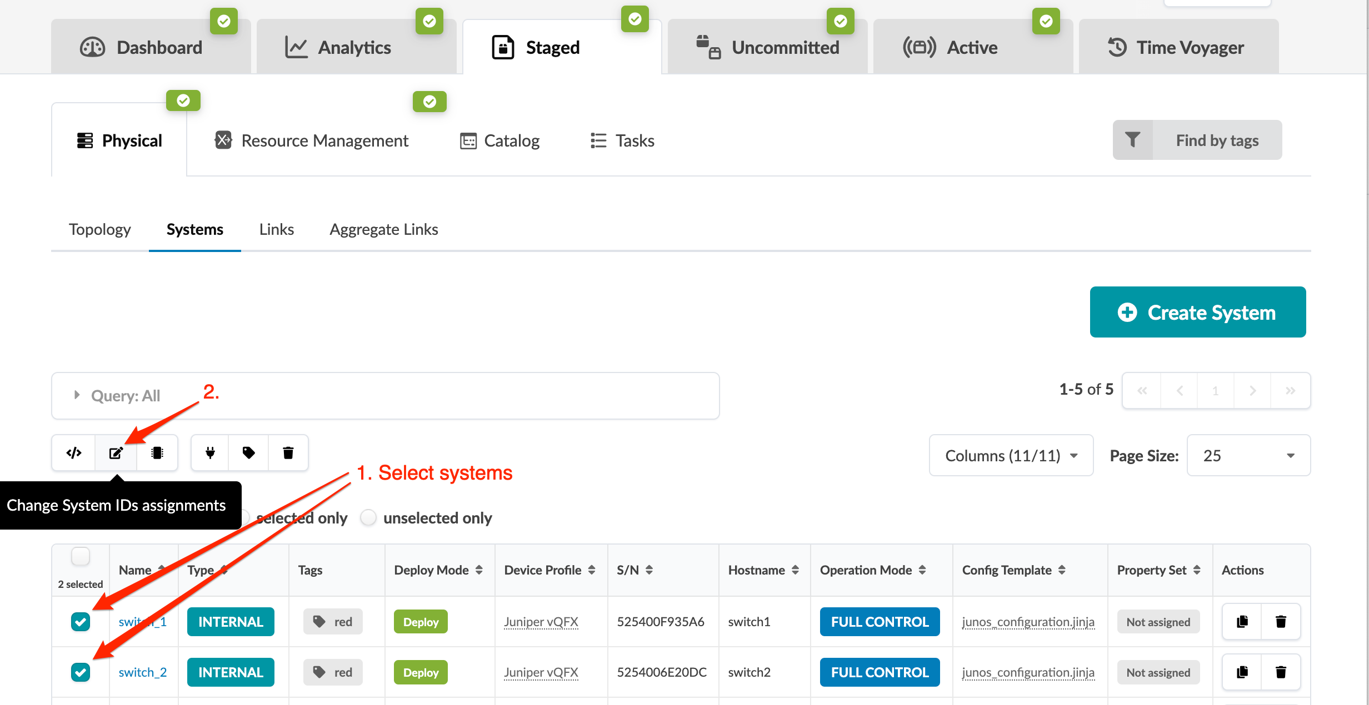This screenshot has height=705, width=1369.
Task: Click the Find by tags filter icon
Action: coord(1132,140)
